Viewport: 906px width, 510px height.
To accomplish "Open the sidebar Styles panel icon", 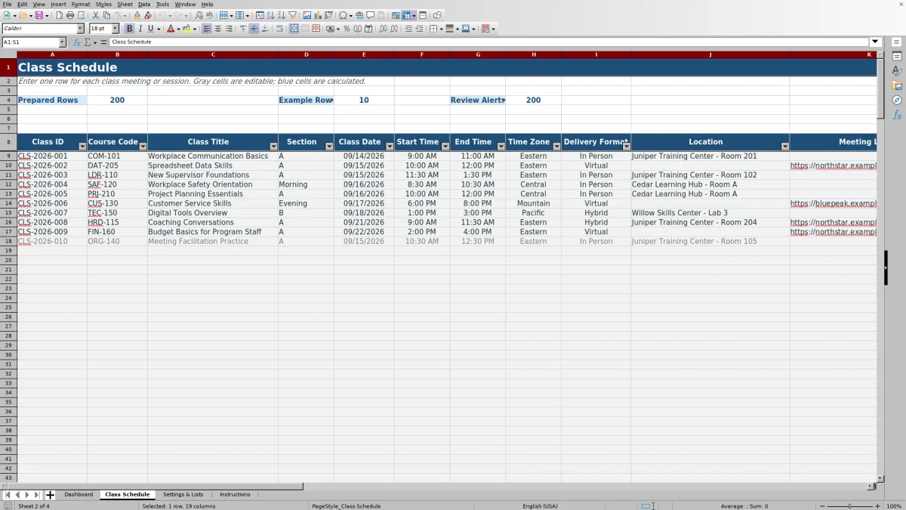I will [x=897, y=71].
